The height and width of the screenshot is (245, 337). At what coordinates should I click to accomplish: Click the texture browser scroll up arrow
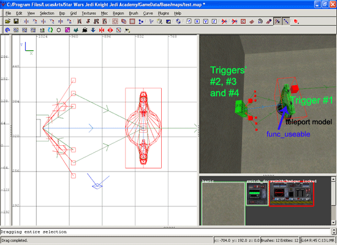coord(333,179)
